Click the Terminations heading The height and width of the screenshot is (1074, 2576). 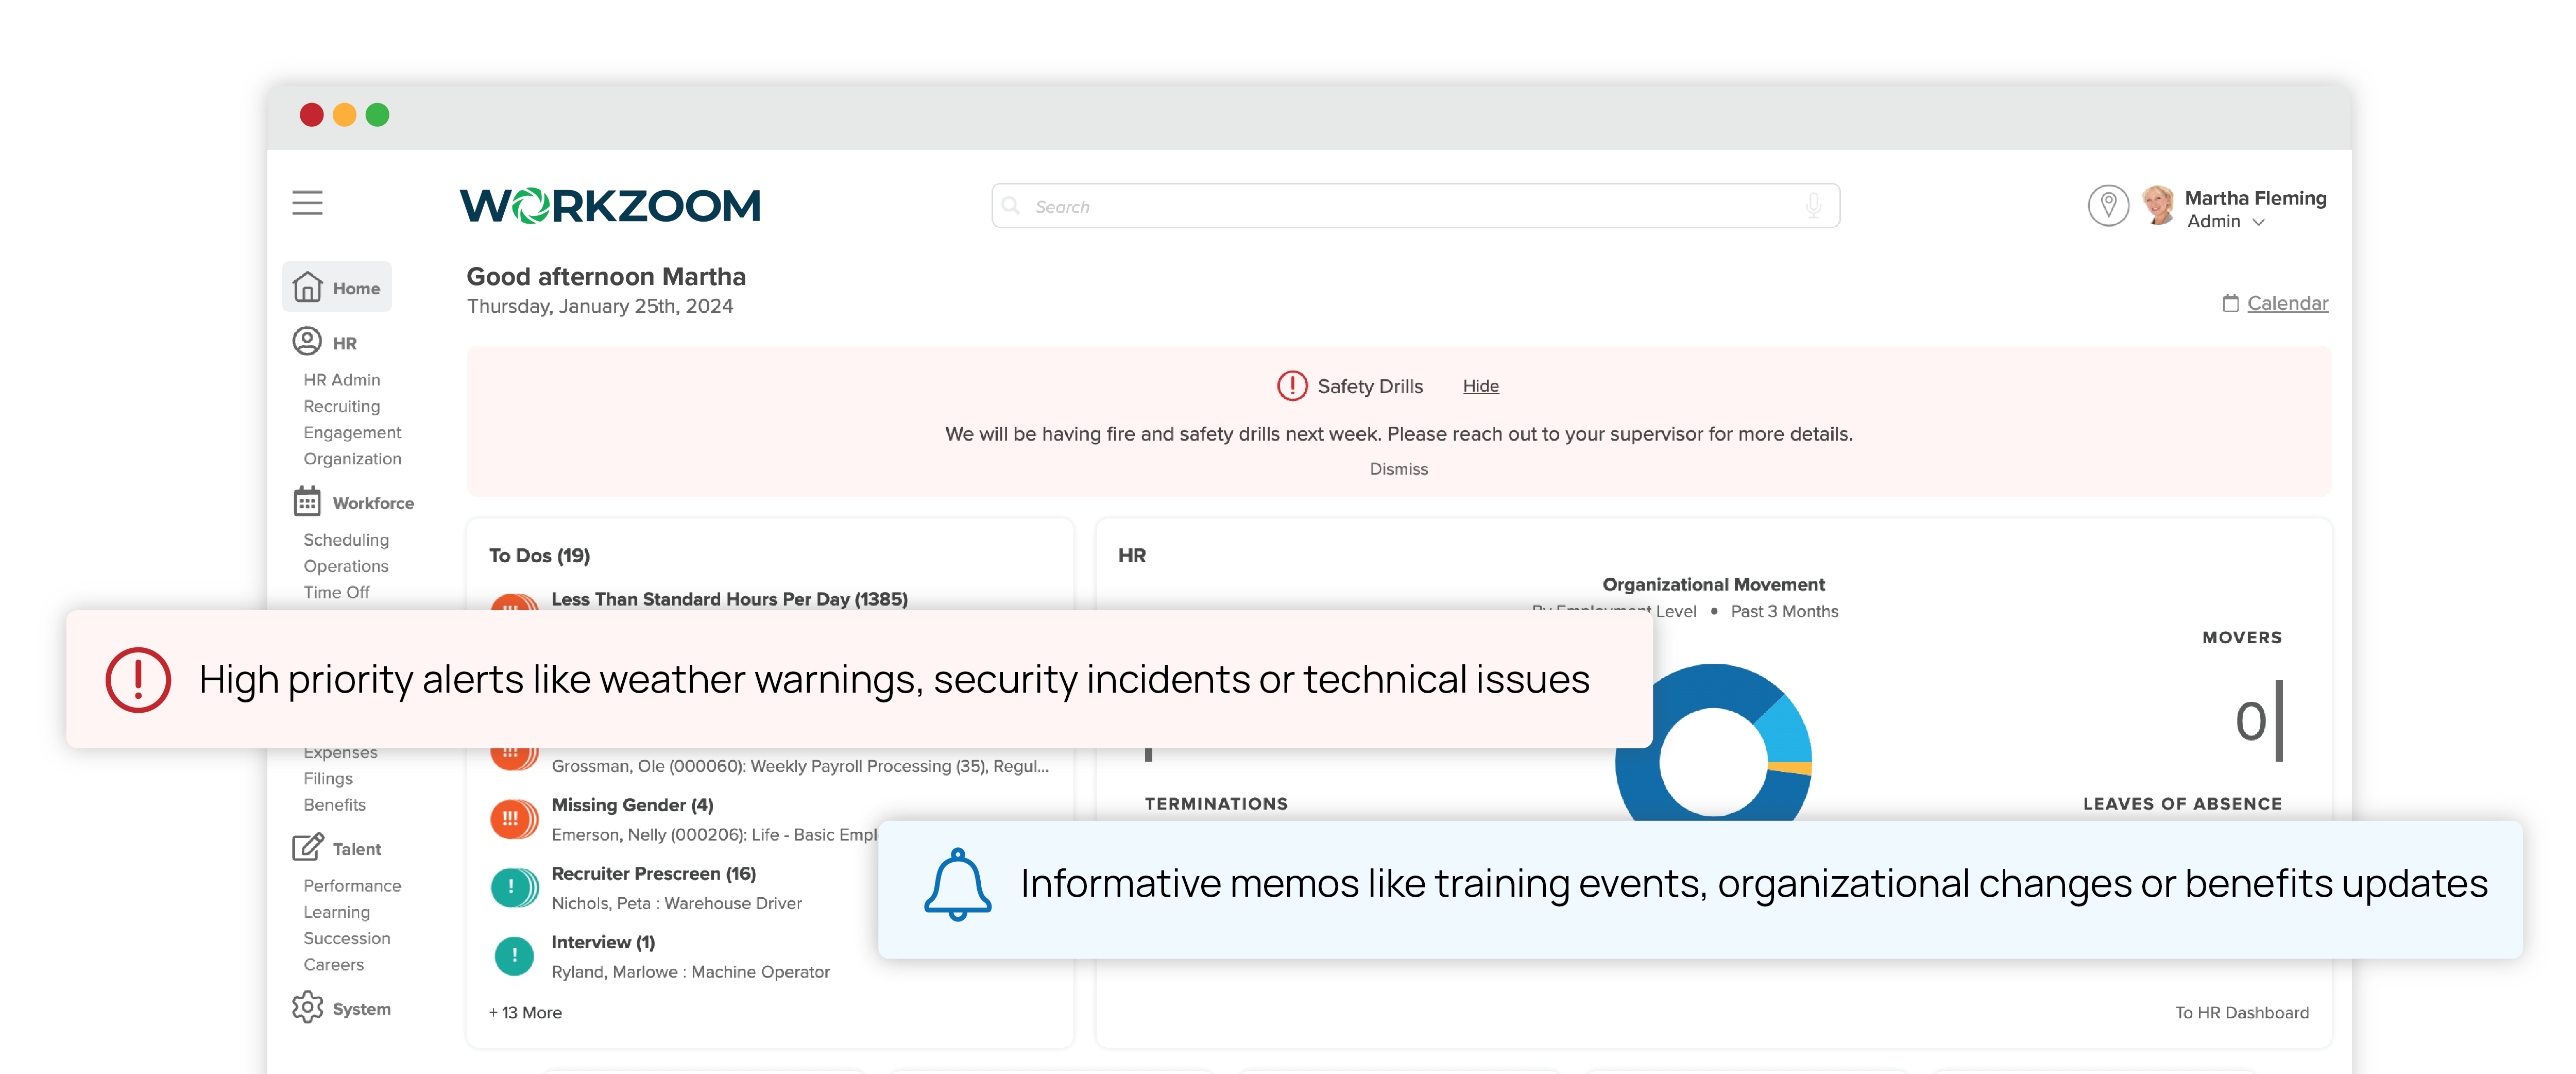[1216, 804]
